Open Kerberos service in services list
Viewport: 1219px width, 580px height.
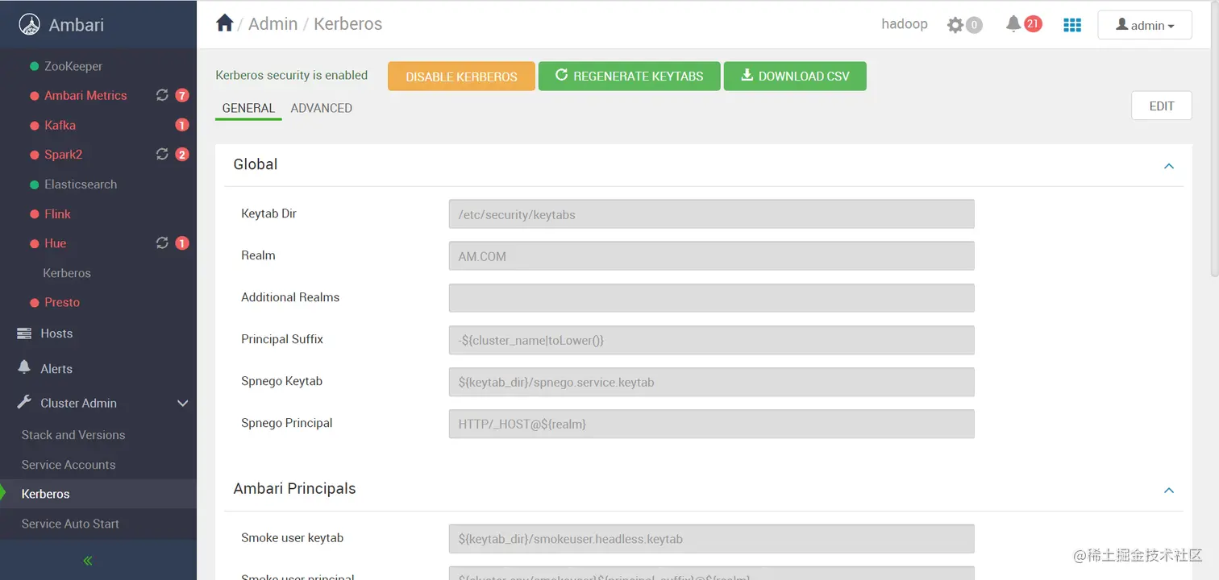[67, 272]
